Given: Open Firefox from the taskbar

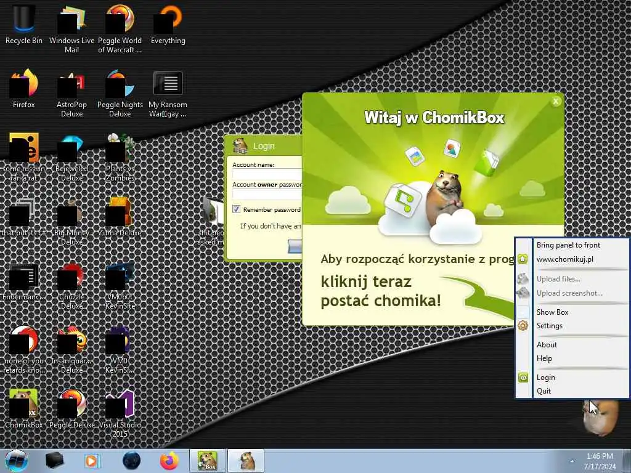Looking at the screenshot, I should click(x=169, y=461).
